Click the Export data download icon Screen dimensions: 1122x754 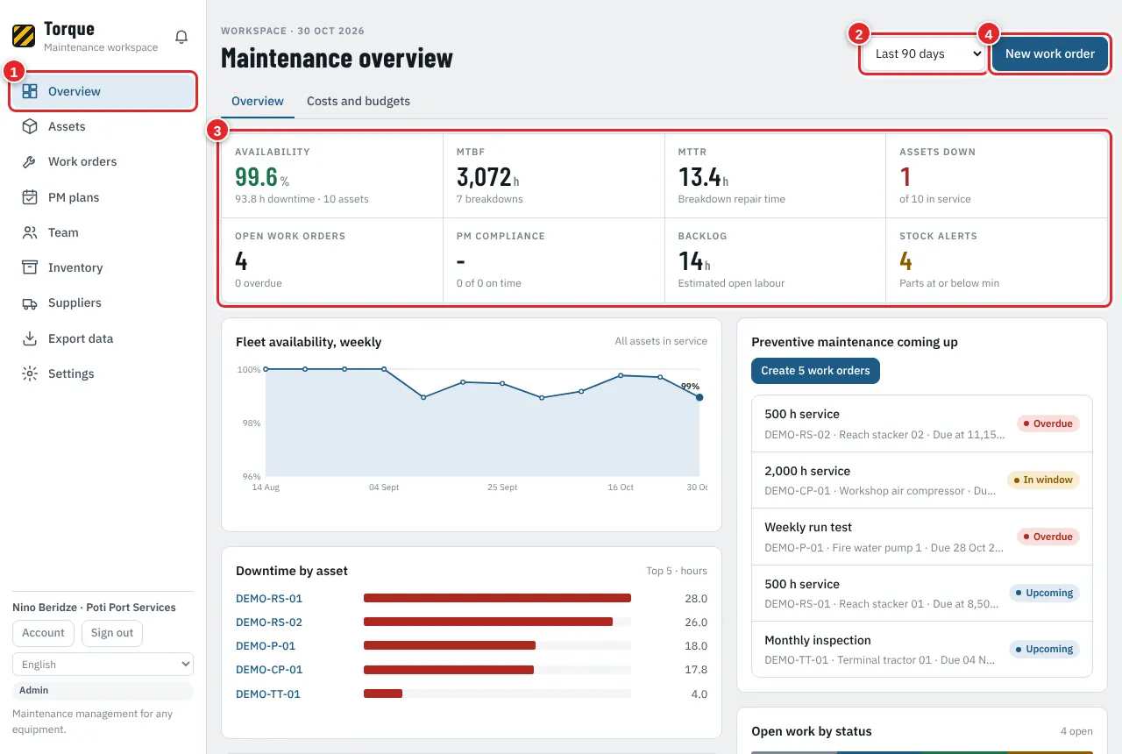[30, 338]
